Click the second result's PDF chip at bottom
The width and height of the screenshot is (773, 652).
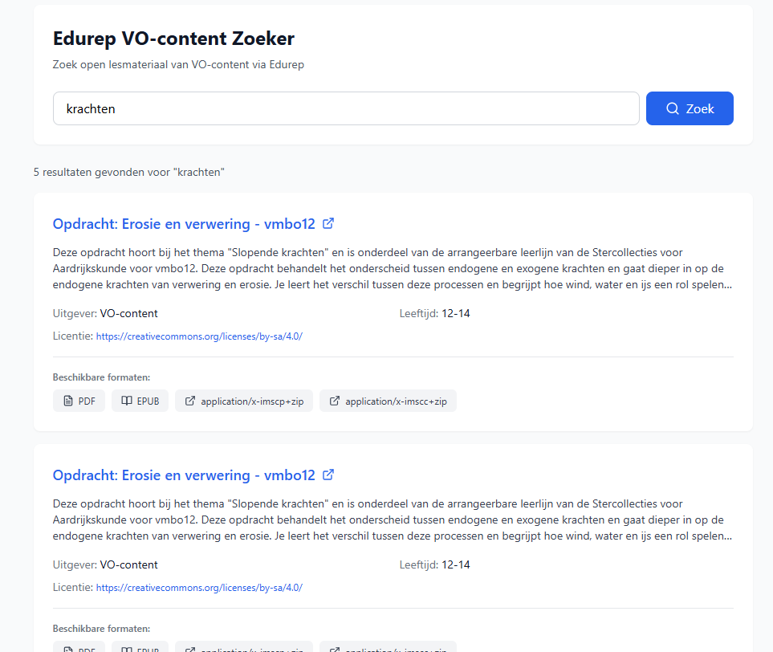coord(79,647)
